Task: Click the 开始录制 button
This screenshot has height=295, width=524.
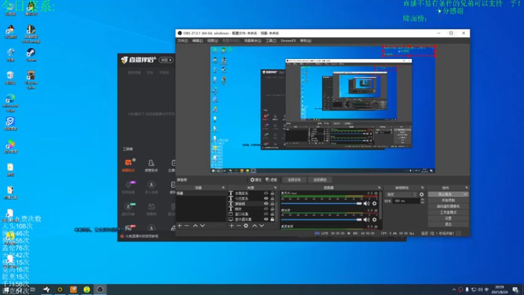Action: point(448,201)
